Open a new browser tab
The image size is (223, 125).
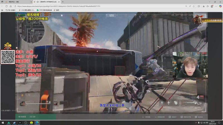63,2
